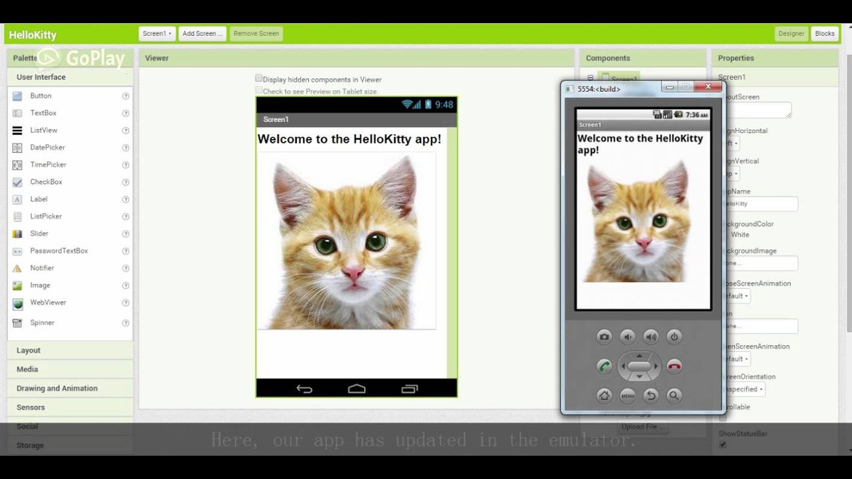Select the TextBox component icon
Screen dimensions: 852x479
(x=17, y=113)
